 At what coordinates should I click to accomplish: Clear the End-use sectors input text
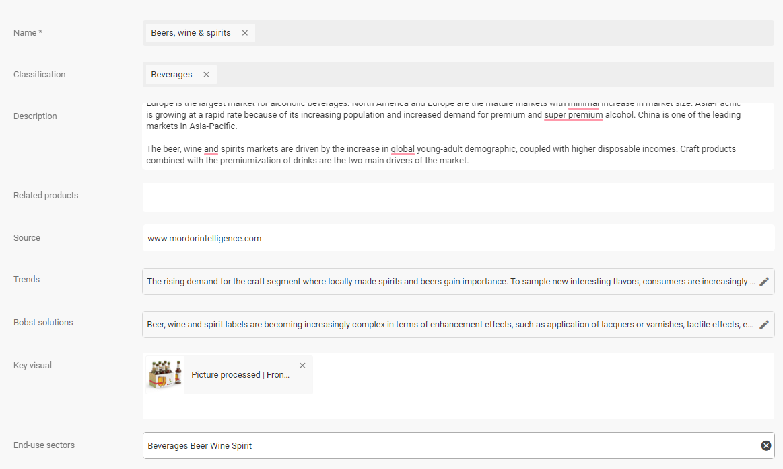tap(765, 445)
